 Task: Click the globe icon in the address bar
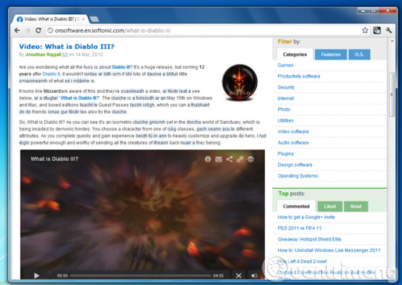tap(50, 30)
